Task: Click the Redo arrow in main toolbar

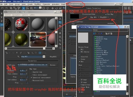Action: tap(6, 8)
